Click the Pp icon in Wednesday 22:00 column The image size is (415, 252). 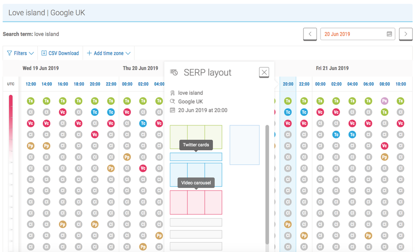tap(111, 168)
